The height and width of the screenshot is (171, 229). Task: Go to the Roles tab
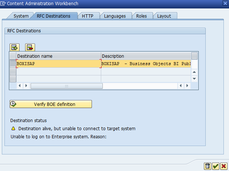coord(141,16)
